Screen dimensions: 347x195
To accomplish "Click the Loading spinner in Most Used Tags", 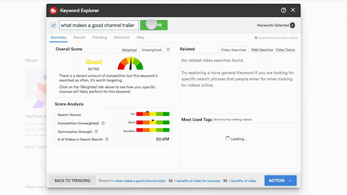I will [227, 138].
